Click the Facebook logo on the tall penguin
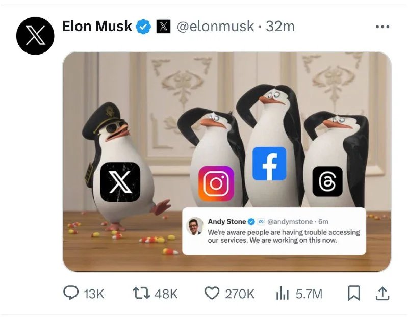Screen dimensions: 408x317 click(269, 164)
